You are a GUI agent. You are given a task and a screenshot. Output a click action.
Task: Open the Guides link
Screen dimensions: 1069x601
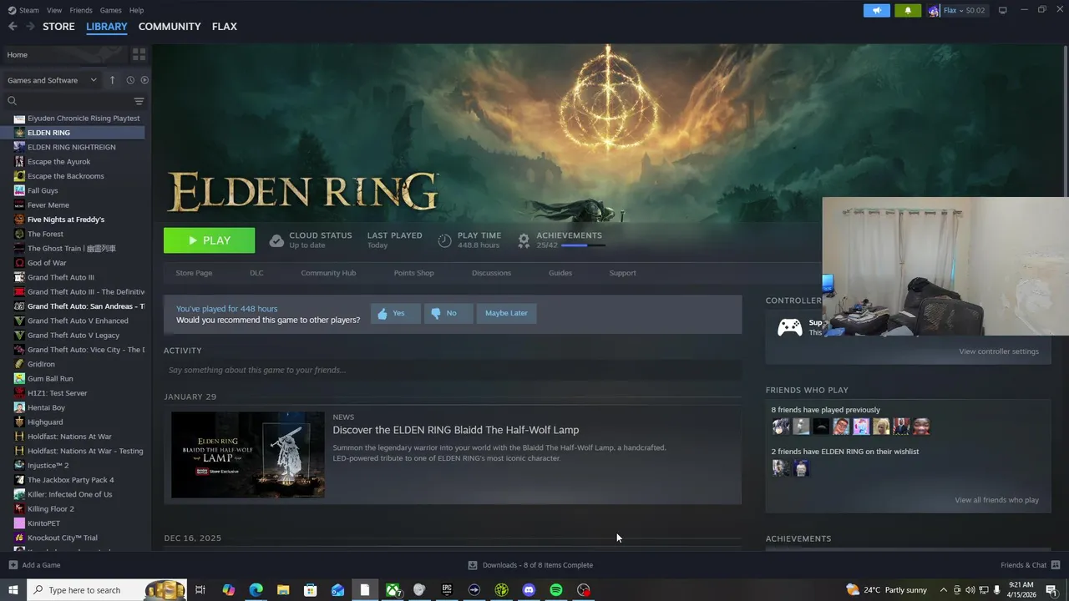(x=560, y=273)
